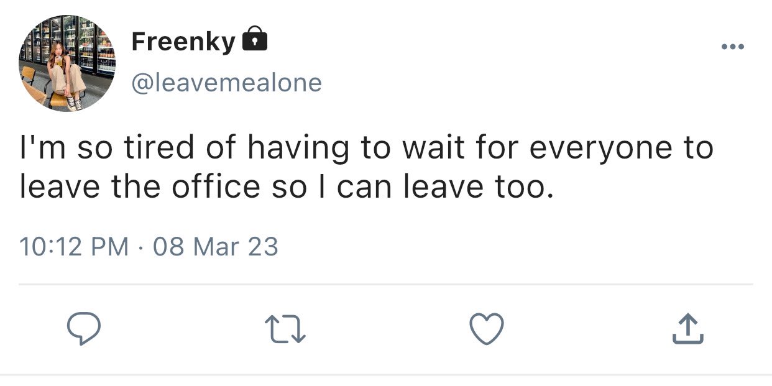Click the divider line above action icons

click(386, 285)
